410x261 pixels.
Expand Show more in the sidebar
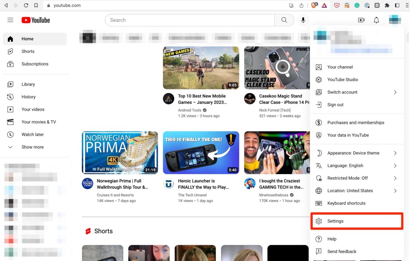[32, 147]
